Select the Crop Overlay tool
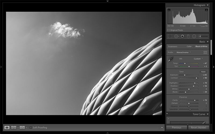This screenshot has height=134, width=215. click(x=170, y=36)
